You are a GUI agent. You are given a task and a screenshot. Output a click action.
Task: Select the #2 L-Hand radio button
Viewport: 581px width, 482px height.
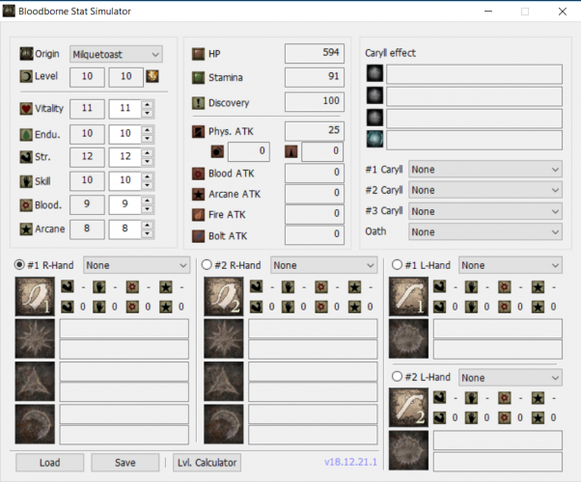(397, 377)
